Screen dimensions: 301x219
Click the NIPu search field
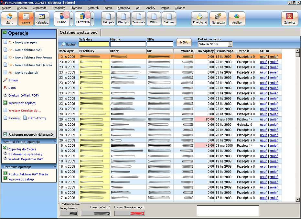click(x=160, y=44)
